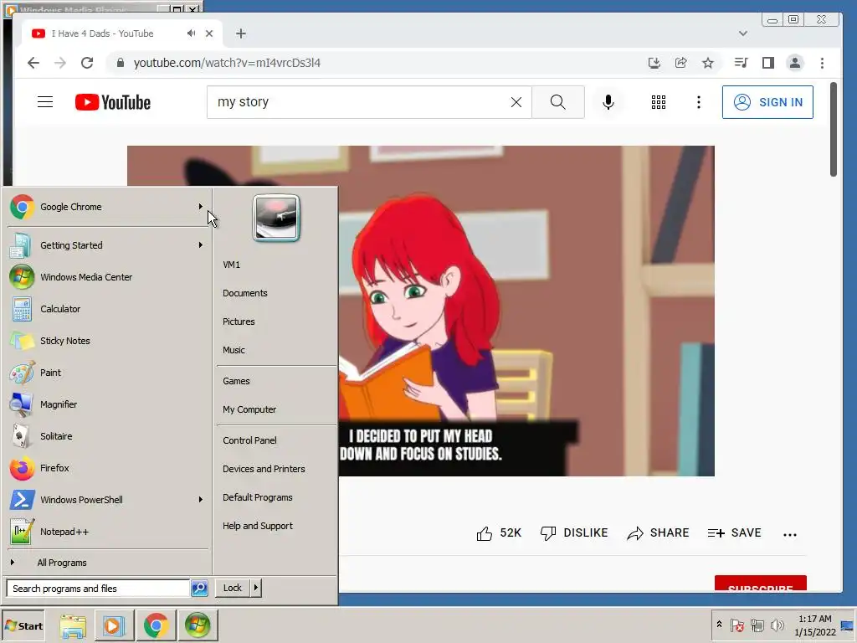Click the user account picture
This screenshot has height=643, width=857.
[x=276, y=218]
